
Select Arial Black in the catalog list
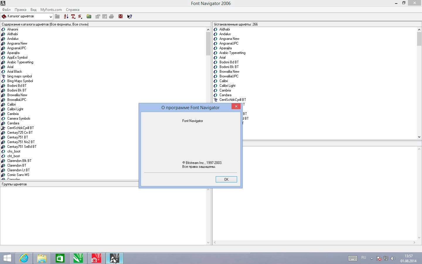coord(15,72)
